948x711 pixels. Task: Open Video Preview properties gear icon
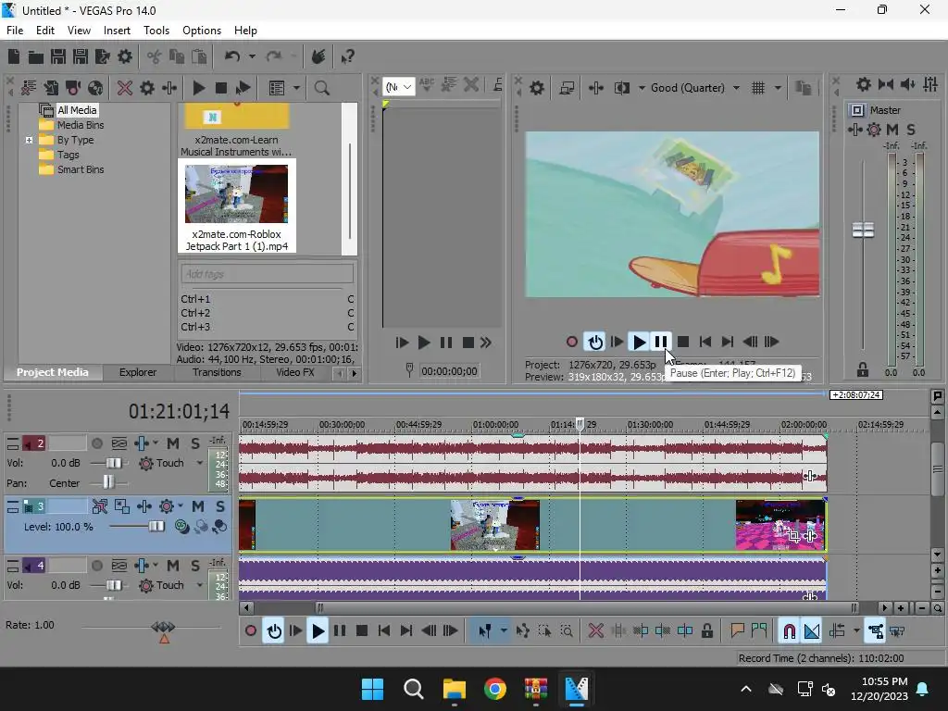pos(536,88)
